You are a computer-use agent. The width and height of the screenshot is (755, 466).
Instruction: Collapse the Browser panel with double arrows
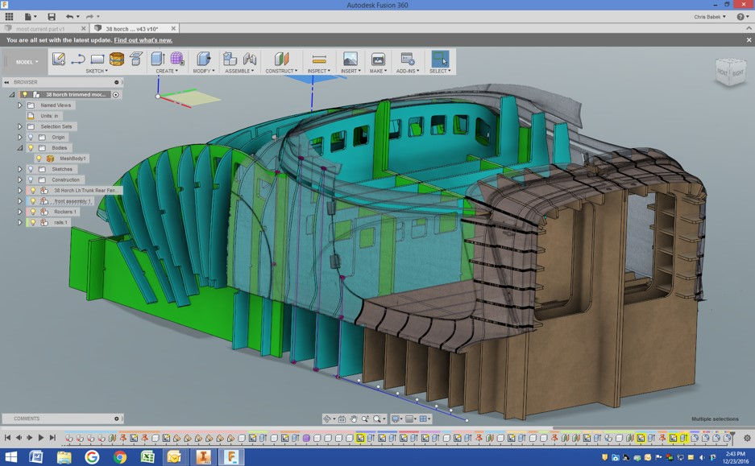click(6, 82)
